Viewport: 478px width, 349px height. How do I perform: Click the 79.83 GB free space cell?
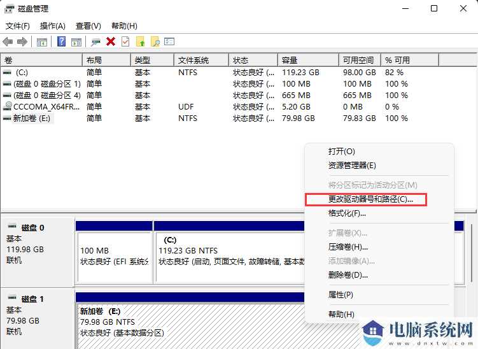tap(360, 118)
